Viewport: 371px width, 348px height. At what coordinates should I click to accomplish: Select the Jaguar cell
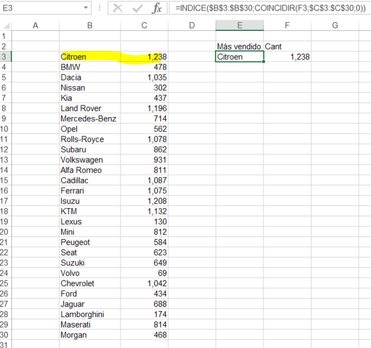point(90,304)
